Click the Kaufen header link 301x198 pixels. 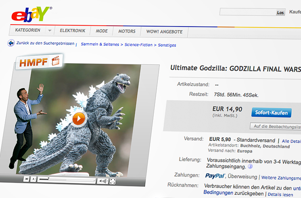pos(295,12)
